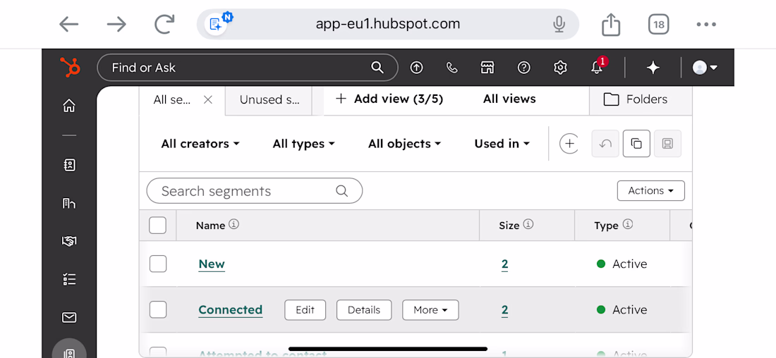Expand the All creators filter
The height and width of the screenshot is (358, 776).
(200, 144)
